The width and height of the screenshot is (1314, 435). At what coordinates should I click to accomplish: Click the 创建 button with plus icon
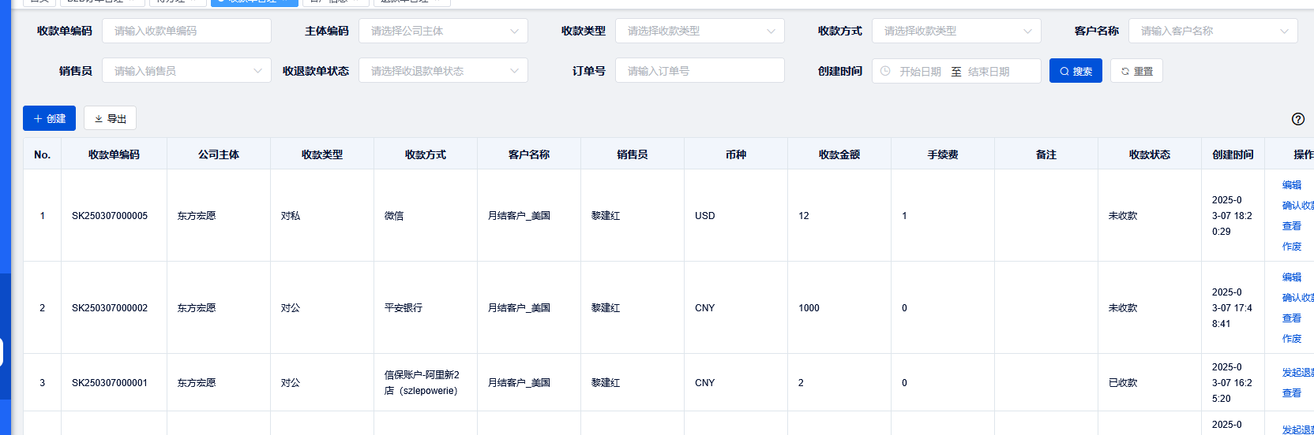(49, 118)
